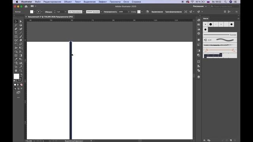This screenshot has height=142, width=253.
Task: Open fill color dropdown in control bar
Action: point(34,12)
